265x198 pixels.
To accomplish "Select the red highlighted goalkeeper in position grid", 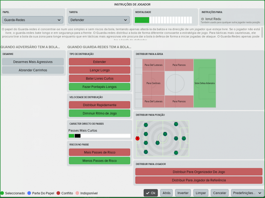I will (x=137, y=139).
